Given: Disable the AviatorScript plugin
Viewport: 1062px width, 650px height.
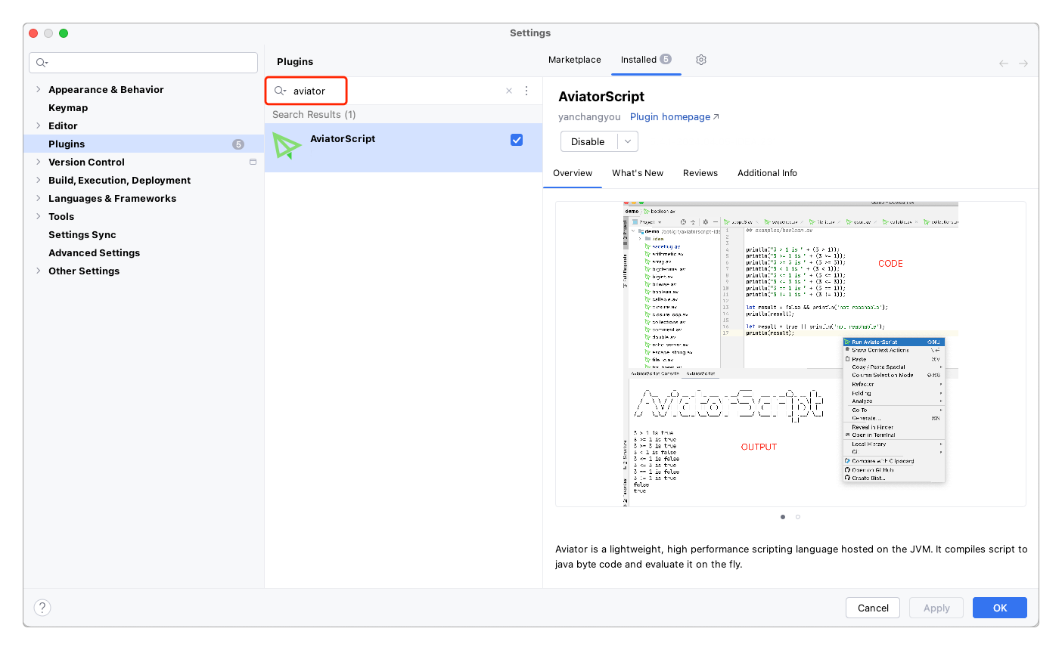Looking at the screenshot, I should pyautogui.click(x=588, y=141).
